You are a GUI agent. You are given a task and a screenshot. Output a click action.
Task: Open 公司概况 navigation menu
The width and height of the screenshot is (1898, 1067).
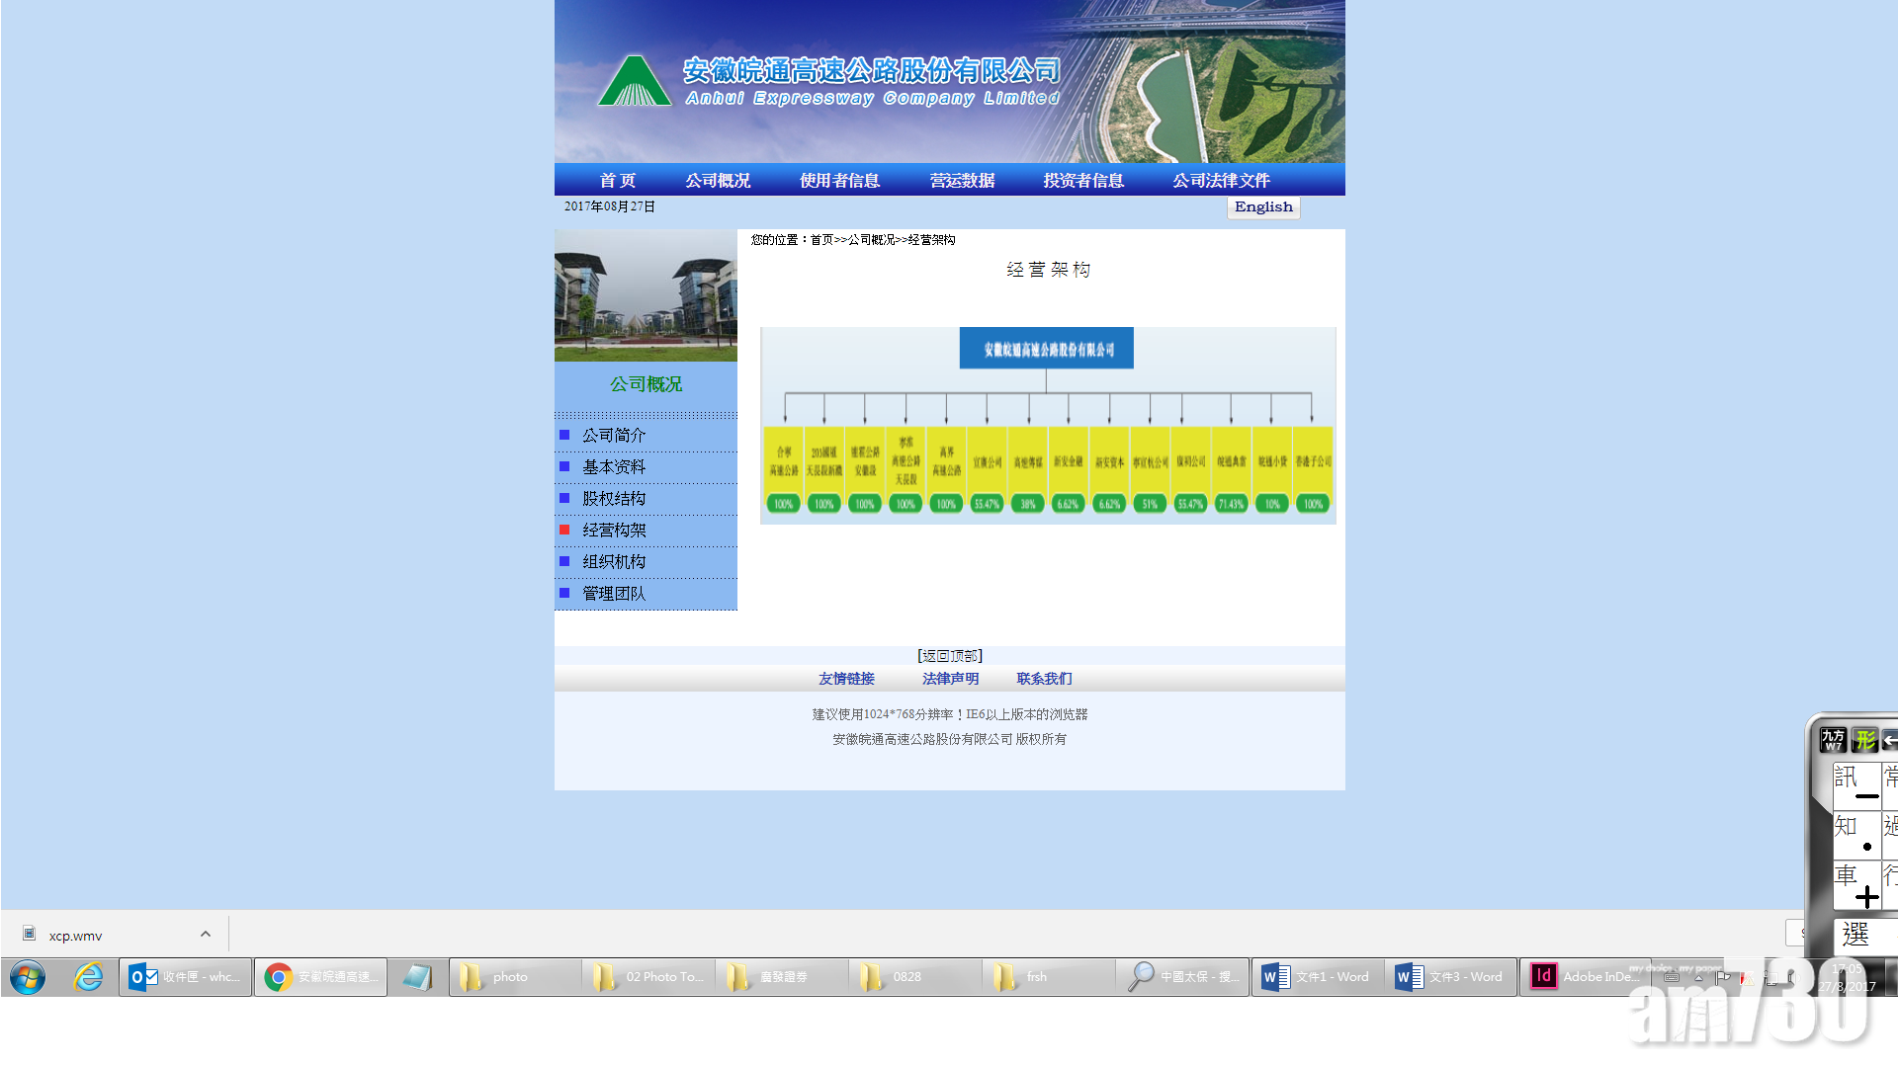point(718,181)
